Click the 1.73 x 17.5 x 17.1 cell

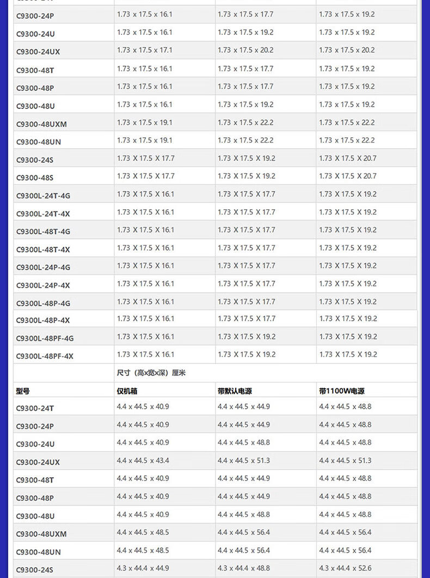145,50
